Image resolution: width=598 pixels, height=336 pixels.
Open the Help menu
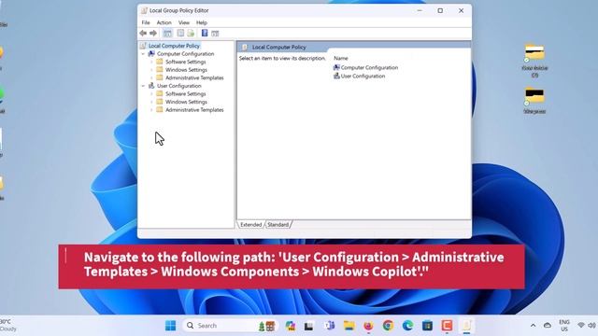click(202, 22)
